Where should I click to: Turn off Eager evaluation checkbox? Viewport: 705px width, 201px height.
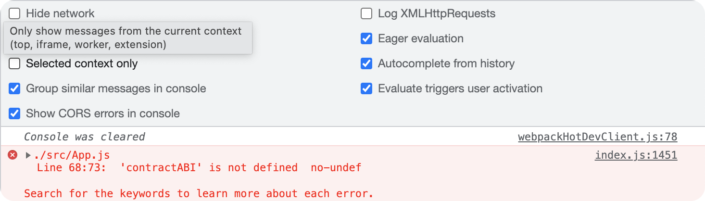pyautogui.click(x=366, y=38)
